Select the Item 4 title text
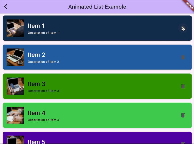 tap(36, 113)
